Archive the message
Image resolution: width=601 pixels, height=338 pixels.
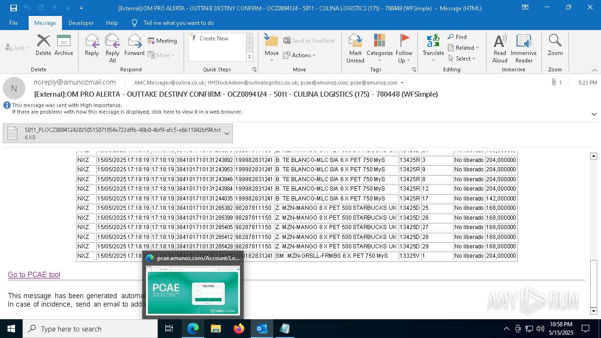point(63,45)
